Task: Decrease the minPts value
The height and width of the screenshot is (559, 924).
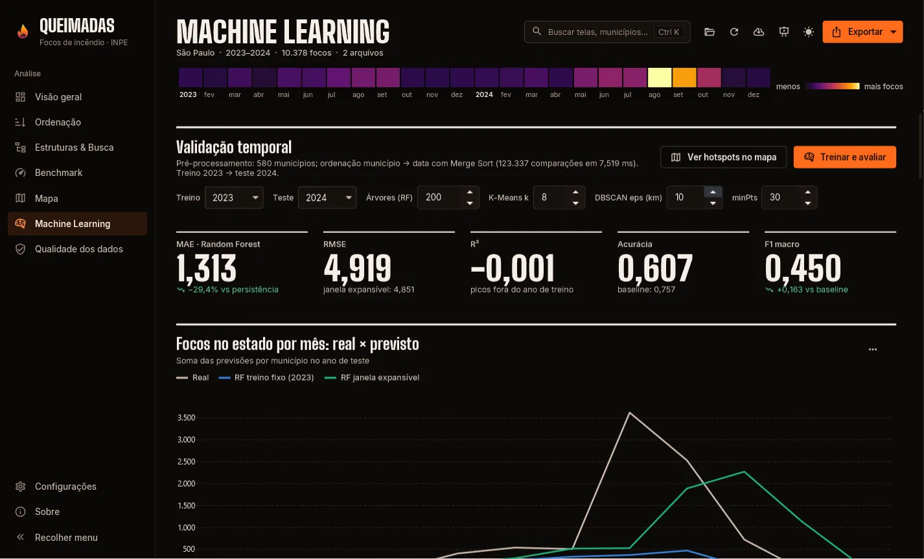Action: coord(807,203)
